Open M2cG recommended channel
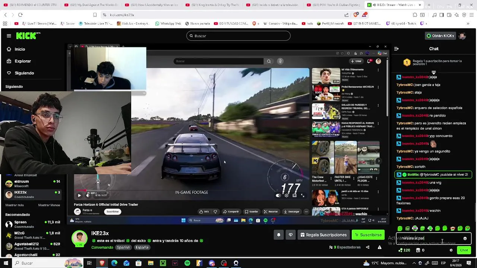The width and height of the screenshot is (477, 268). point(32,235)
